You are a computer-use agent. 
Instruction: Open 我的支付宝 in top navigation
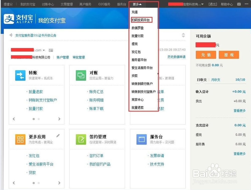tap(28, 4)
